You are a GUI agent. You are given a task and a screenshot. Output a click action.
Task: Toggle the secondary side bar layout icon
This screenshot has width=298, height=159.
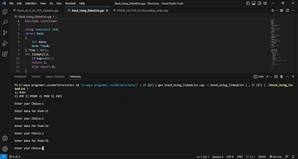coord(259,3)
